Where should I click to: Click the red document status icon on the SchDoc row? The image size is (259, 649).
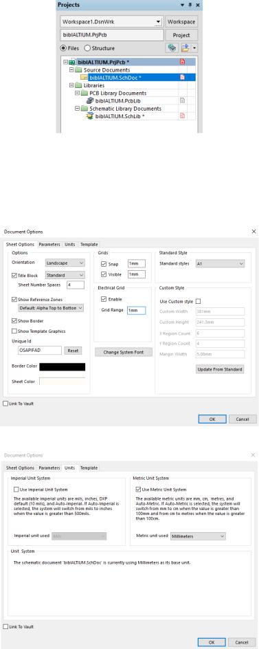tap(182, 78)
